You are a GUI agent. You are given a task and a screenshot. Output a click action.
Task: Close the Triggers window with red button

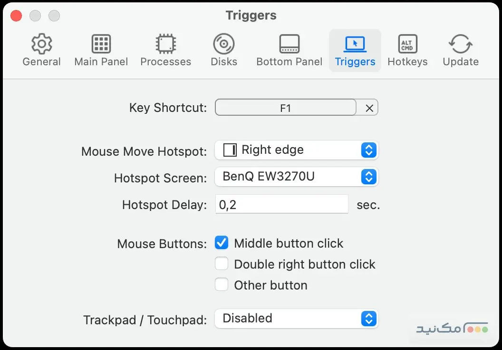pyautogui.click(x=16, y=16)
